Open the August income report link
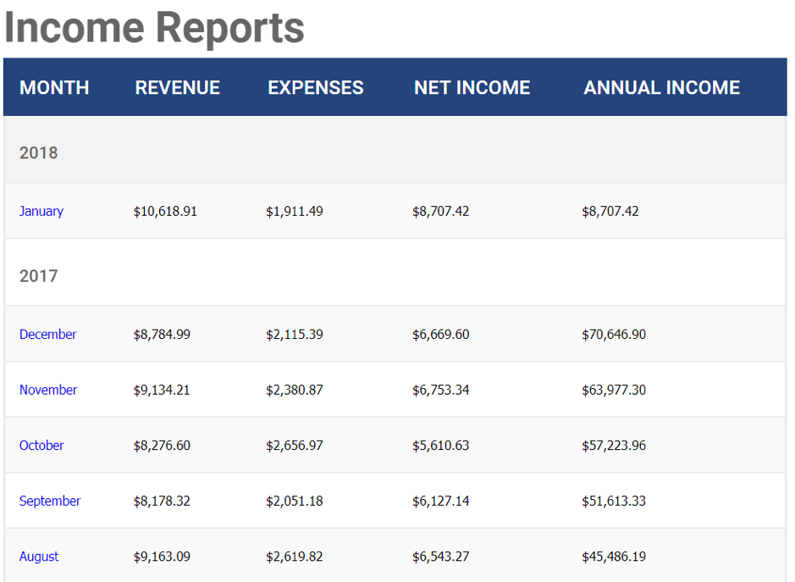The width and height of the screenshot is (795, 582). pyautogui.click(x=39, y=557)
